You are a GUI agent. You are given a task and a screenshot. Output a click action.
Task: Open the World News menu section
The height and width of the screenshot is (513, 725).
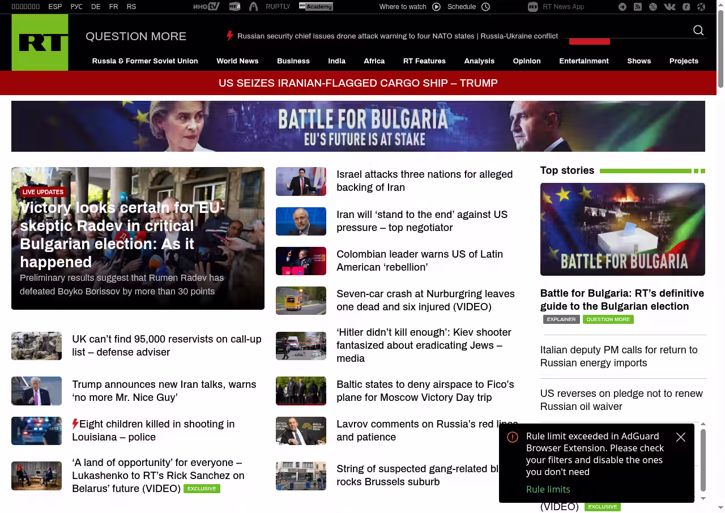point(237,61)
